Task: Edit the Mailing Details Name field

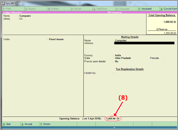Action: click(121, 40)
